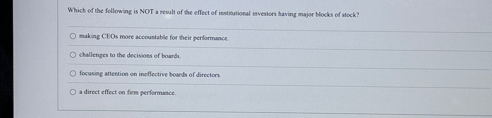
Task: Click the word "challenges" in the second option
Action: coord(93,55)
